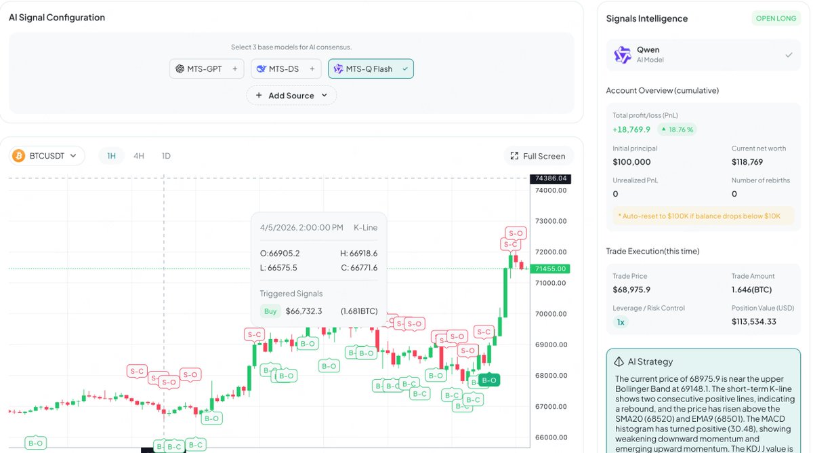Image resolution: width=813 pixels, height=453 pixels.
Task: Add the MTS-DS model via plus icon
Action: click(x=312, y=68)
